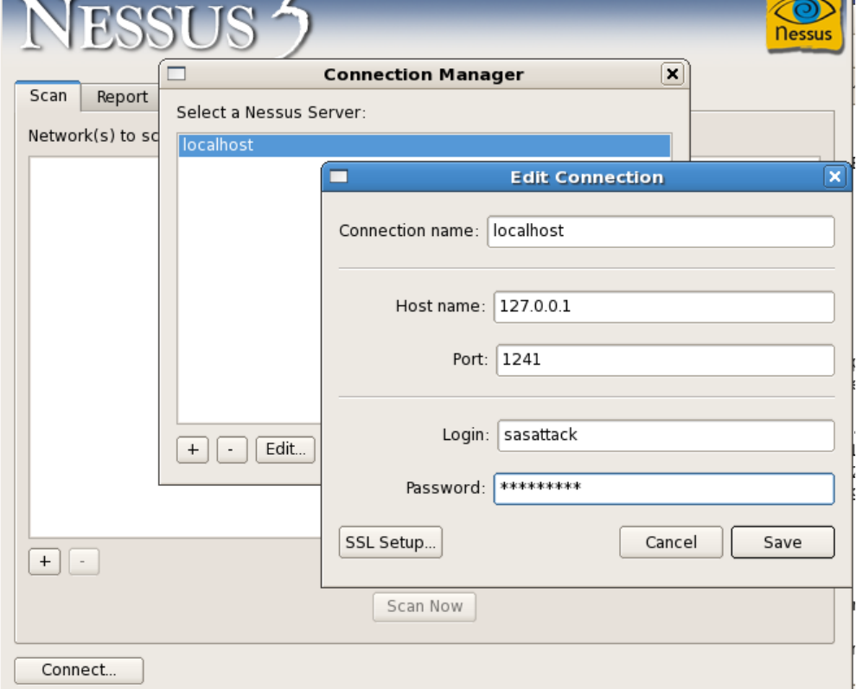Click the disabled minus button under networks list
The image size is (856, 689).
pyautogui.click(x=84, y=562)
